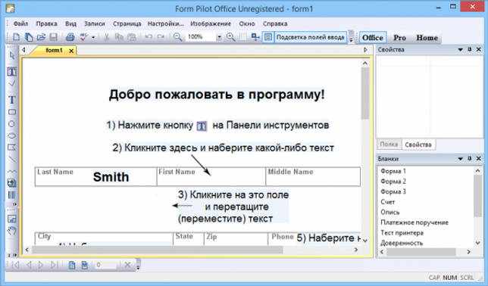
Task: Open the Правка menu
Action: click(46, 23)
